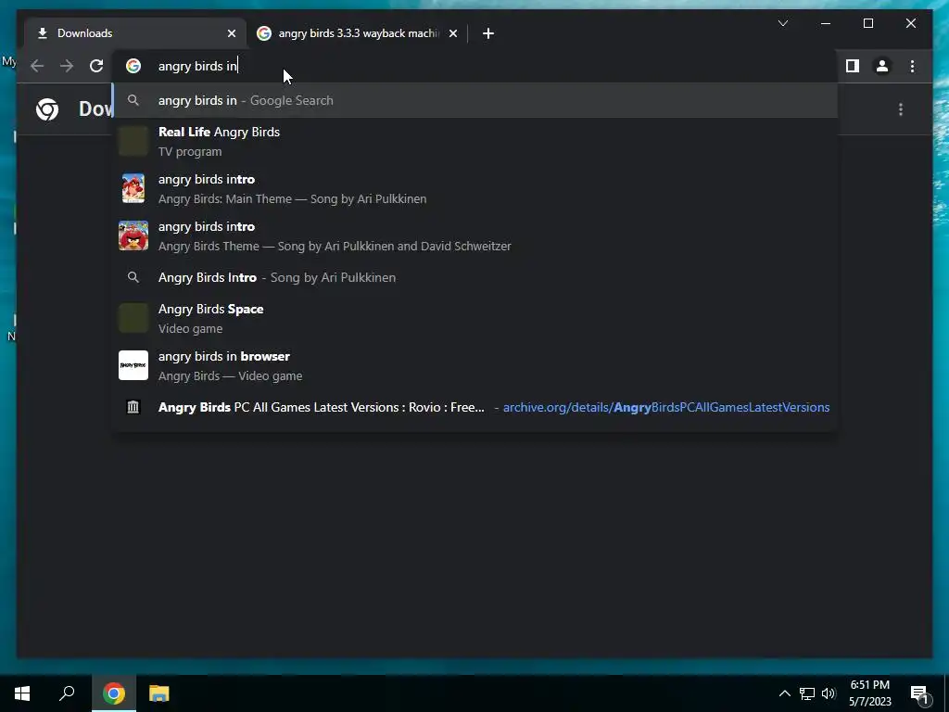This screenshot has height=712, width=949.
Task: Click the Angry Birds logo white thumbnail
Action: (133, 365)
